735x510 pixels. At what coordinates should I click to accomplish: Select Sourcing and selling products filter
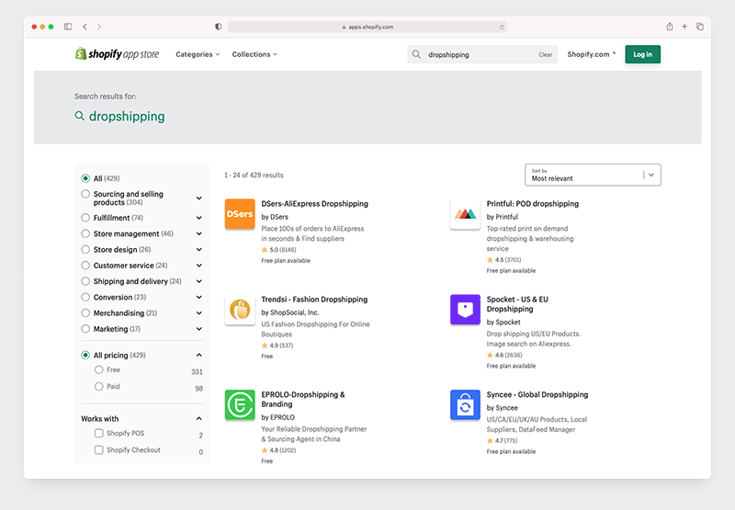click(x=85, y=194)
